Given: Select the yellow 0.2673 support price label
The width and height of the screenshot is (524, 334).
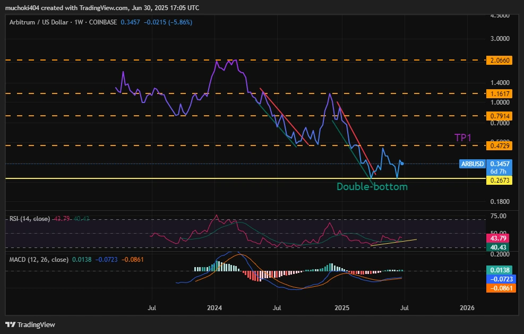Looking at the screenshot, I should pyautogui.click(x=499, y=181).
